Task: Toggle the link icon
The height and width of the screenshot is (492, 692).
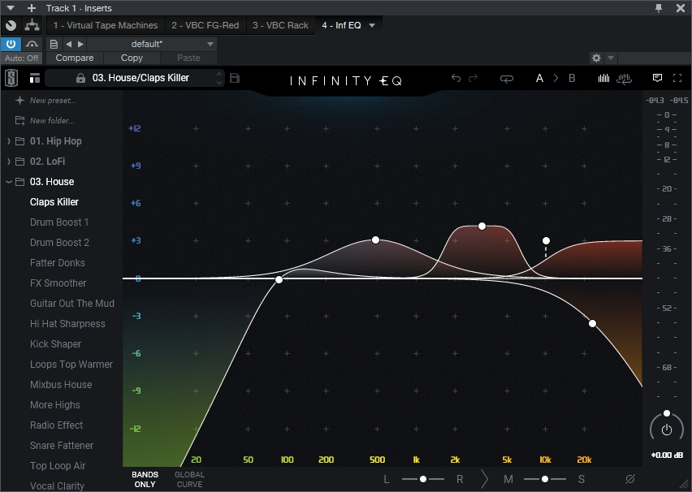Action: (506, 79)
